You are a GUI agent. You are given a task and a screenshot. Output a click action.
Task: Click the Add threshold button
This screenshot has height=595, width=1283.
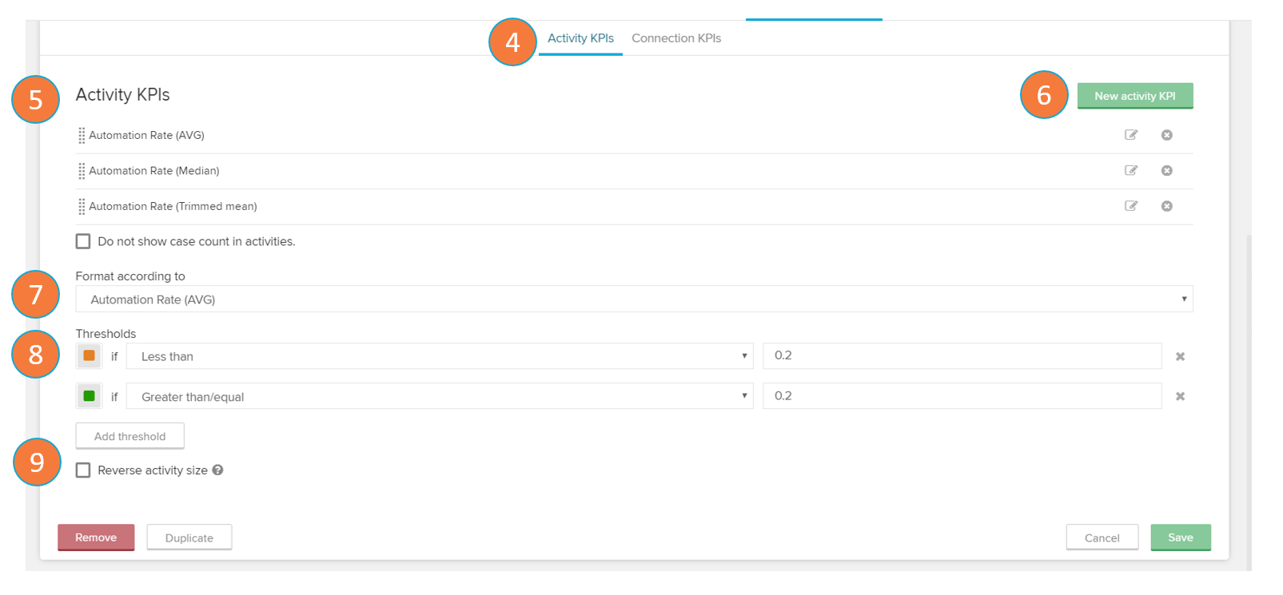point(129,436)
